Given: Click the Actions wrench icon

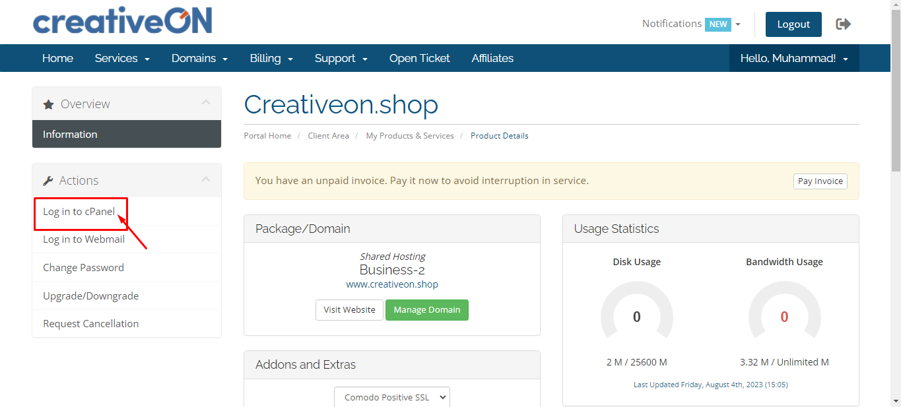Looking at the screenshot, I should click(x=48, y=181).
